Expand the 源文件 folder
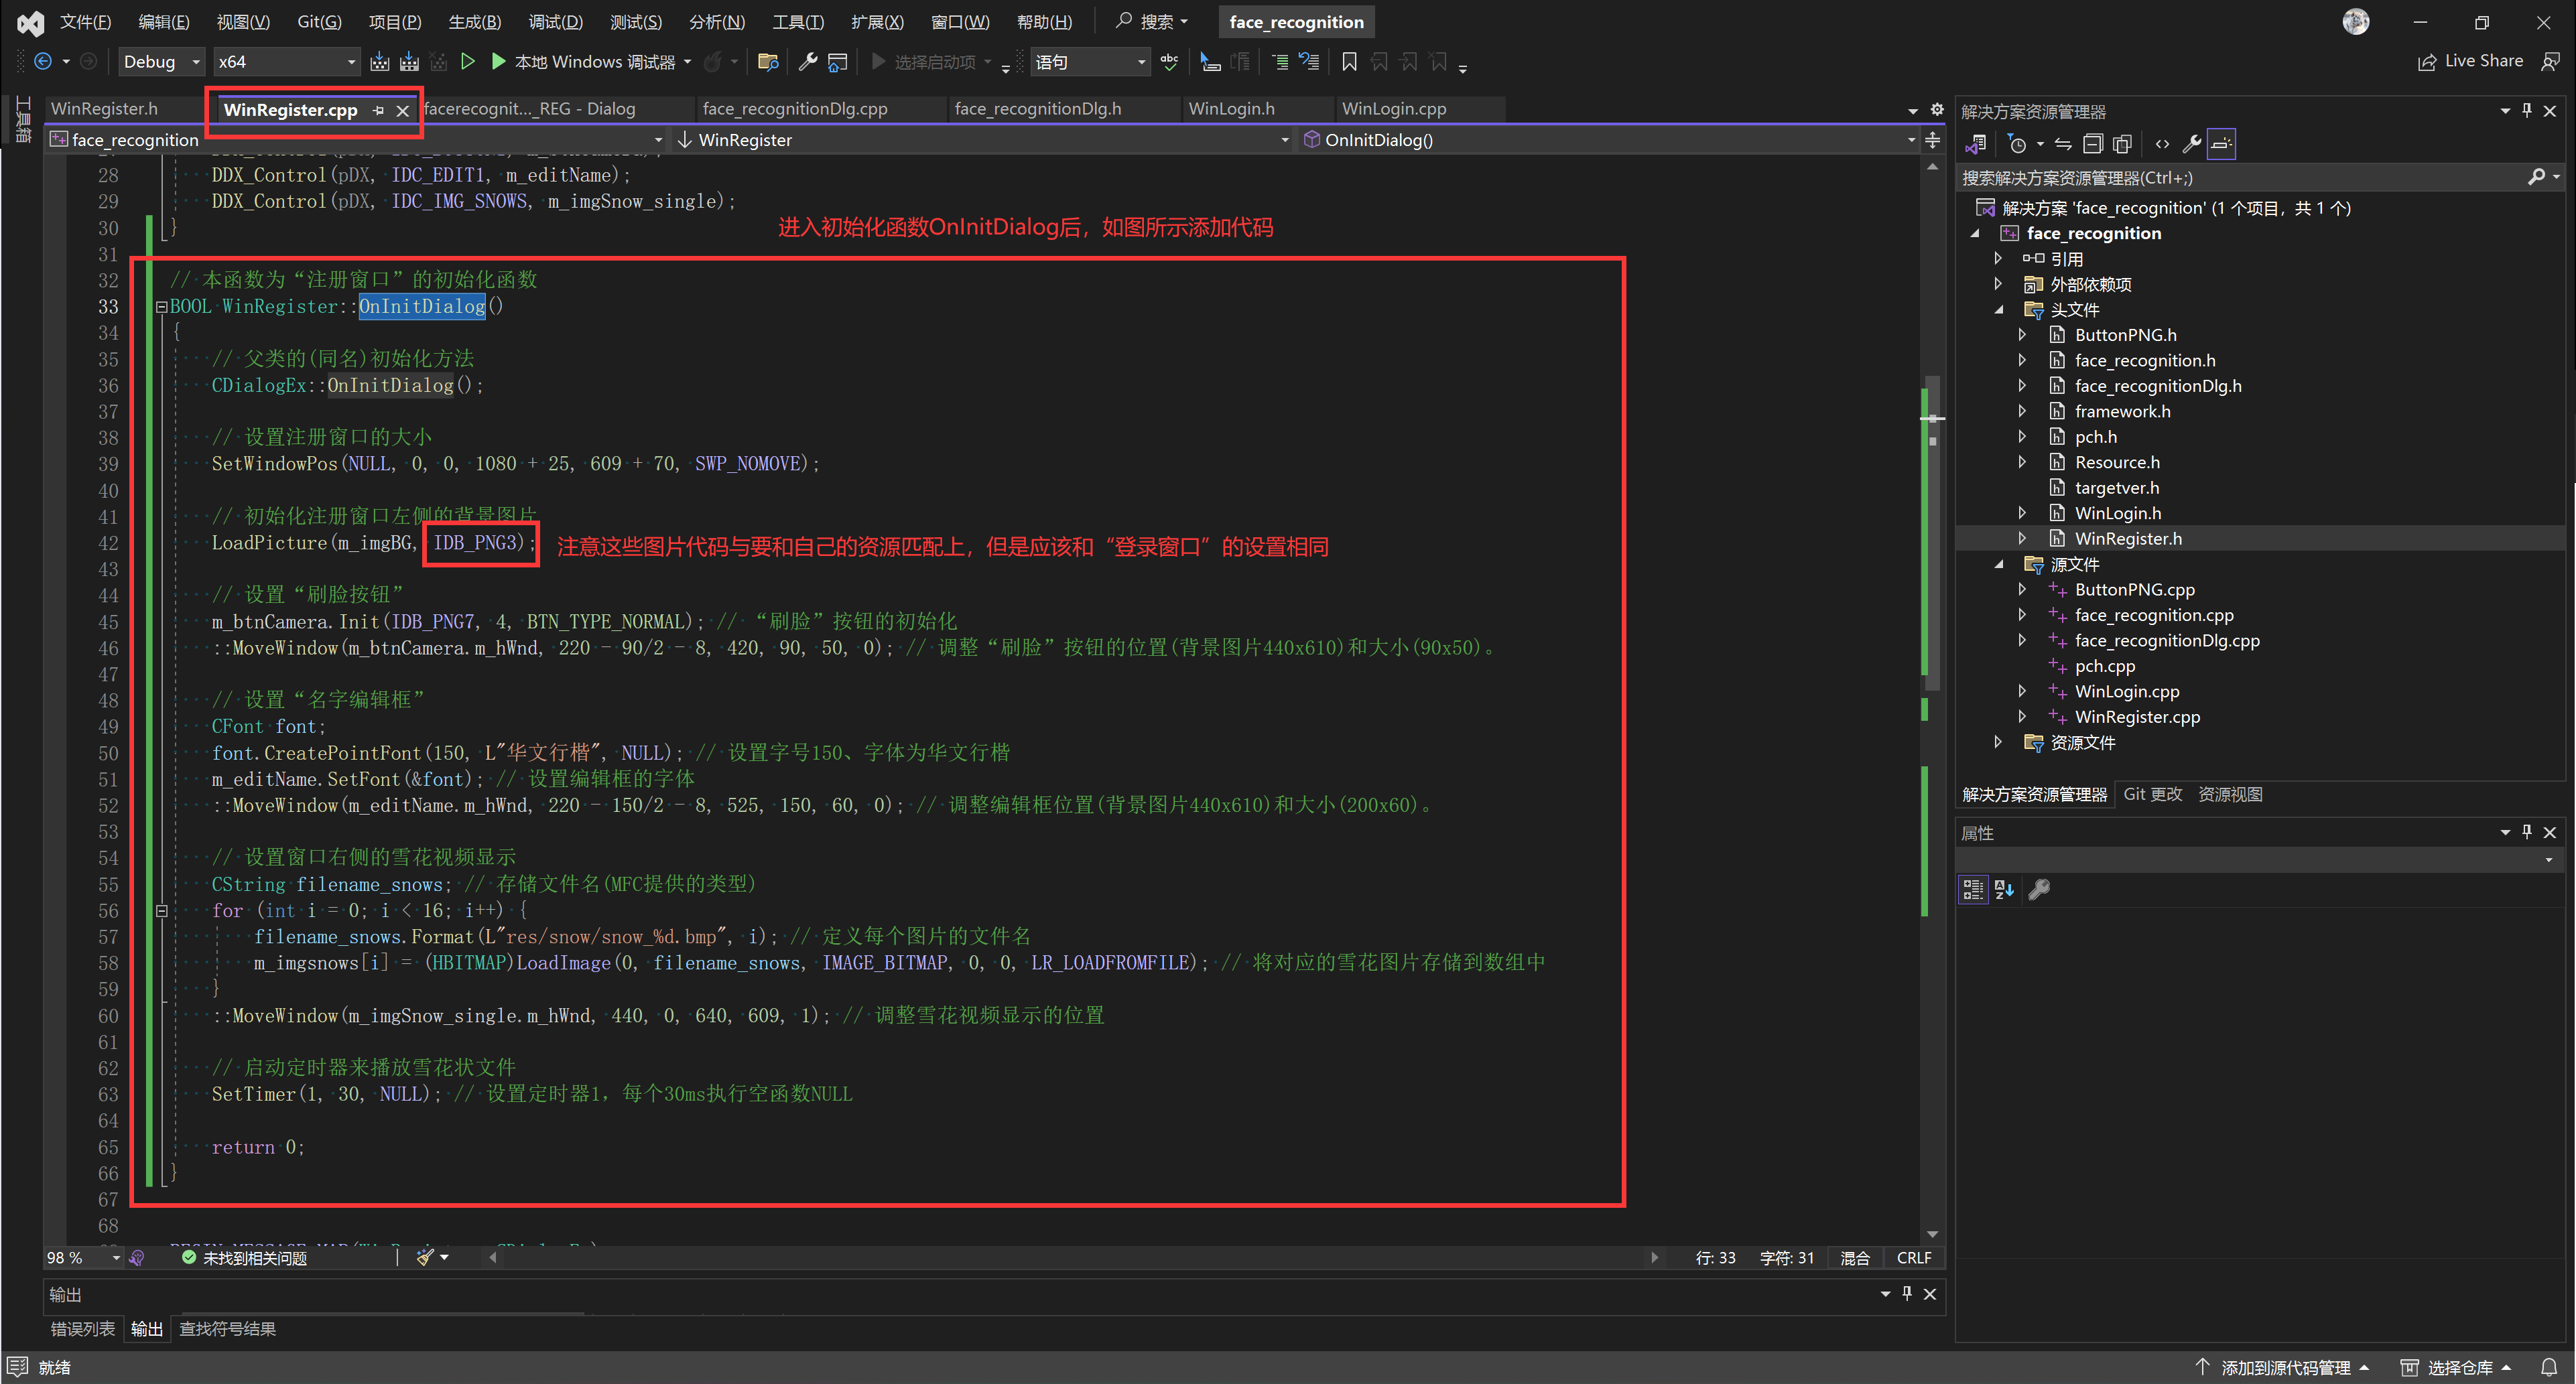The image size is (2576, 1384). [1999, 564]
